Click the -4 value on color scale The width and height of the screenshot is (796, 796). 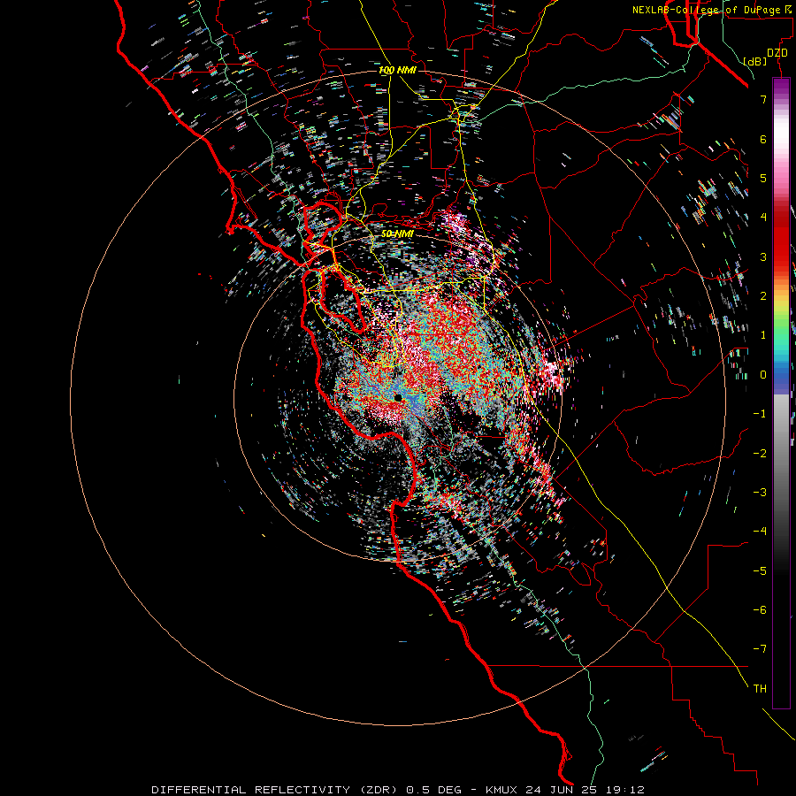pos(760,532)
